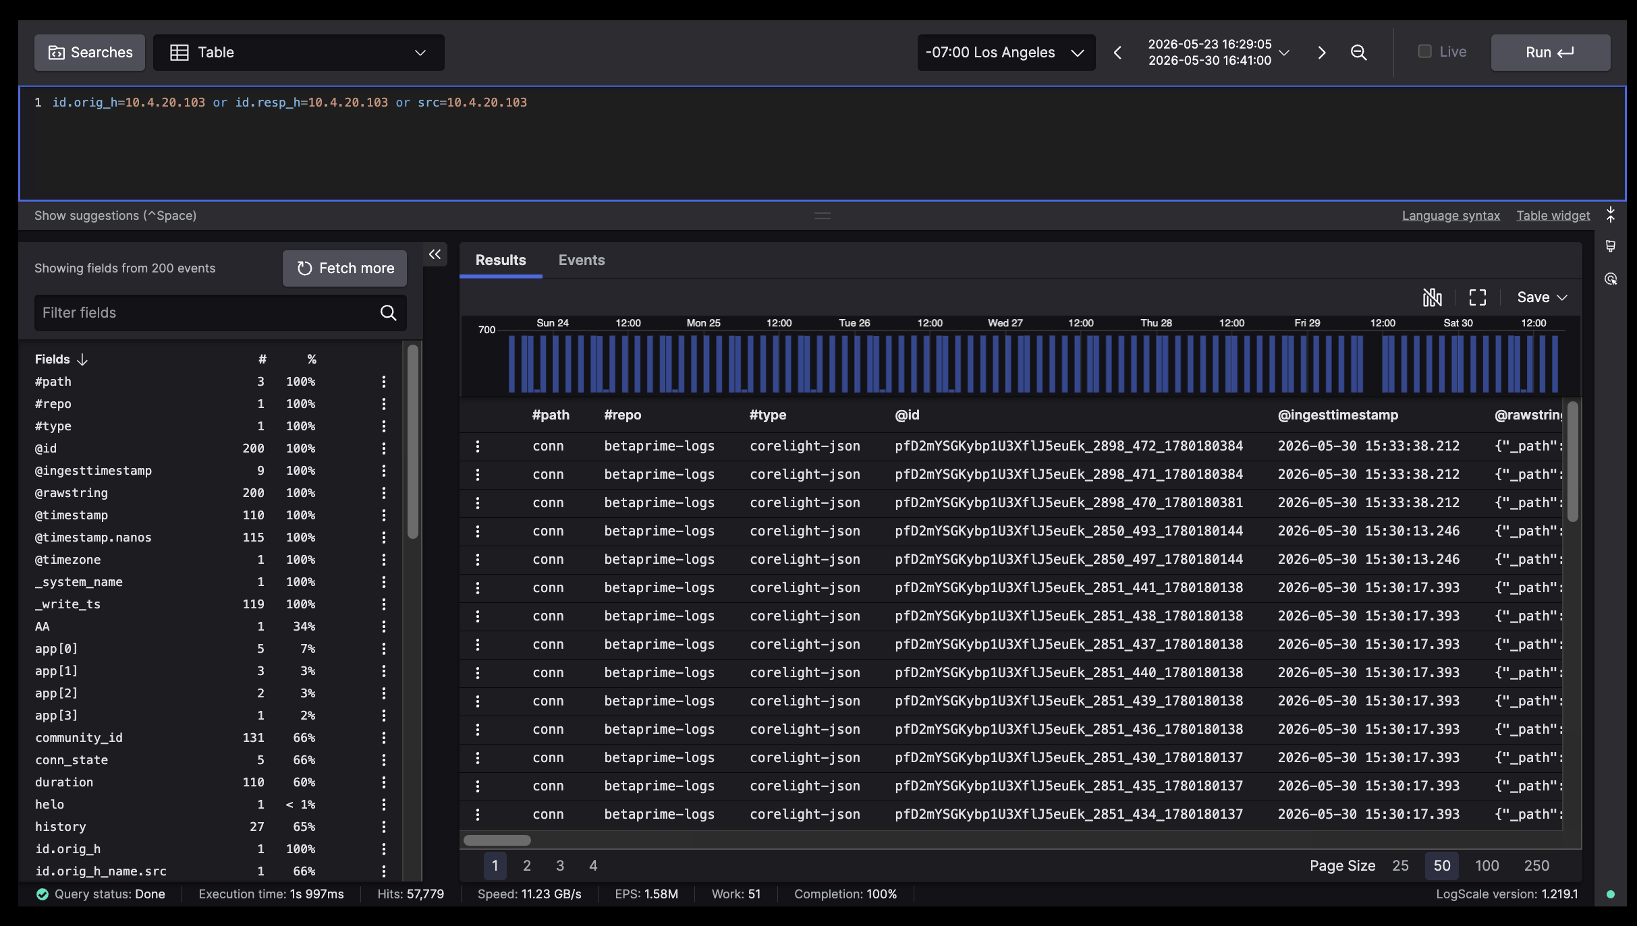
Task: Sort by the @id column header
Action: [x=907, y=415]
